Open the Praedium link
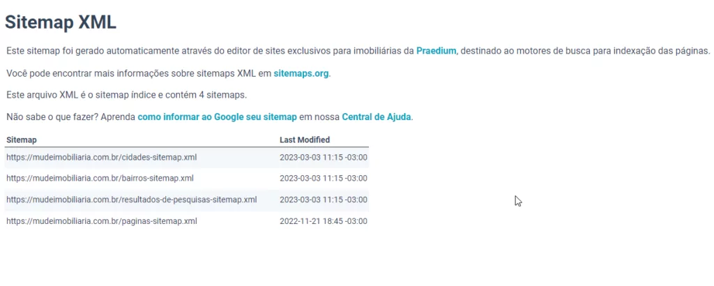This screenshot has height=286, width=714. pyautogui.click(x=436, y=51)
